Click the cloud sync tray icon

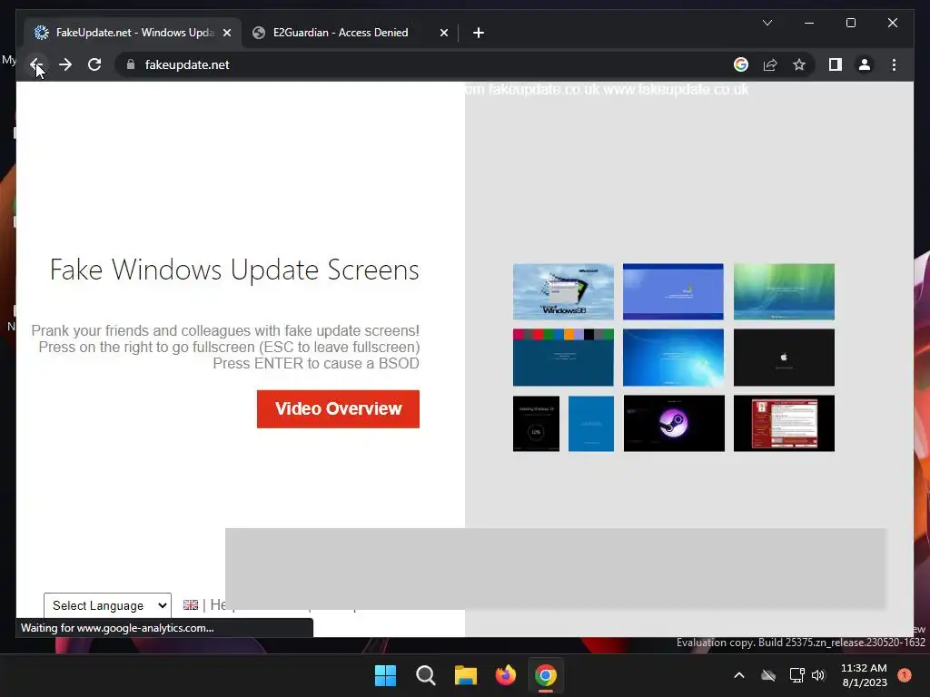pos(768,675)
